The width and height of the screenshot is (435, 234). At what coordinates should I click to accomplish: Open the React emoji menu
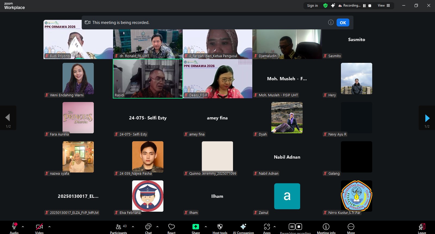click(171, 227)
